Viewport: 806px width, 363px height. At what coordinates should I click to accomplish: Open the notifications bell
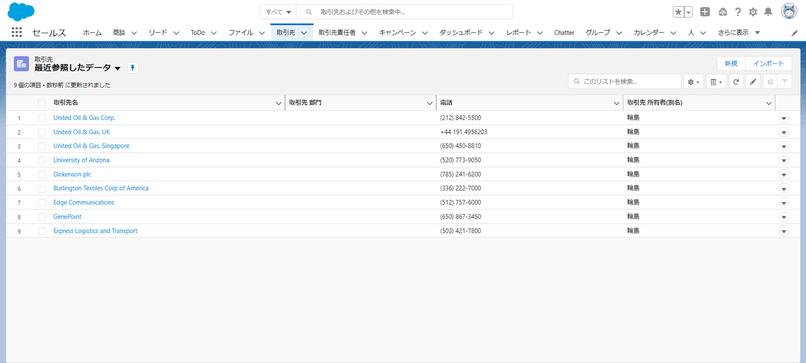click(x=768, y=12)
